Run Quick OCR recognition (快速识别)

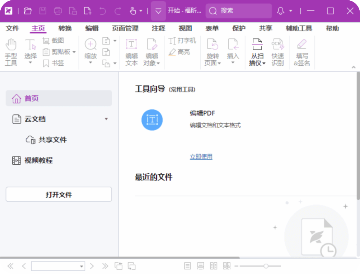(x=278, y=52)
